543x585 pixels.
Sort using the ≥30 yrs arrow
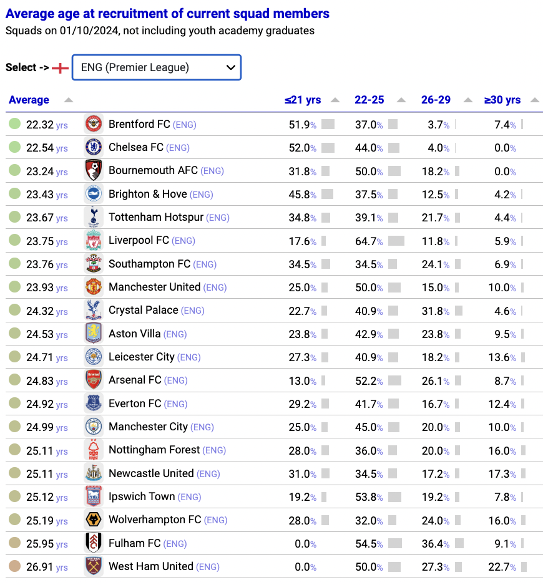pyautogui.click(x=535, y=100)
